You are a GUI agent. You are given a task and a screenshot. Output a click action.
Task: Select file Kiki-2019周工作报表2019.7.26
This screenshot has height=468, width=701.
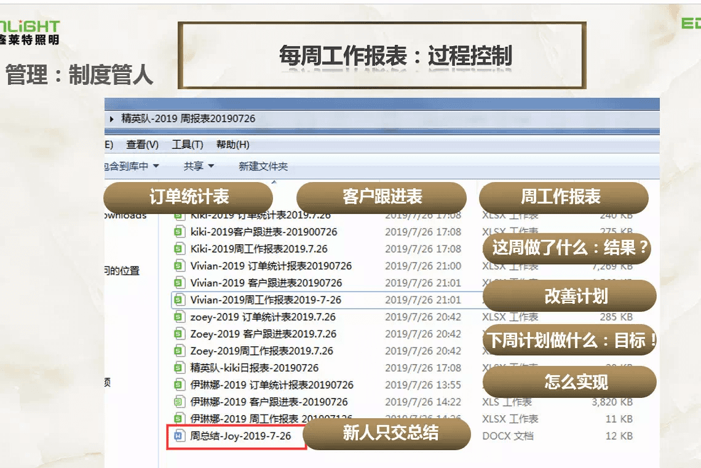pos(259,249)
